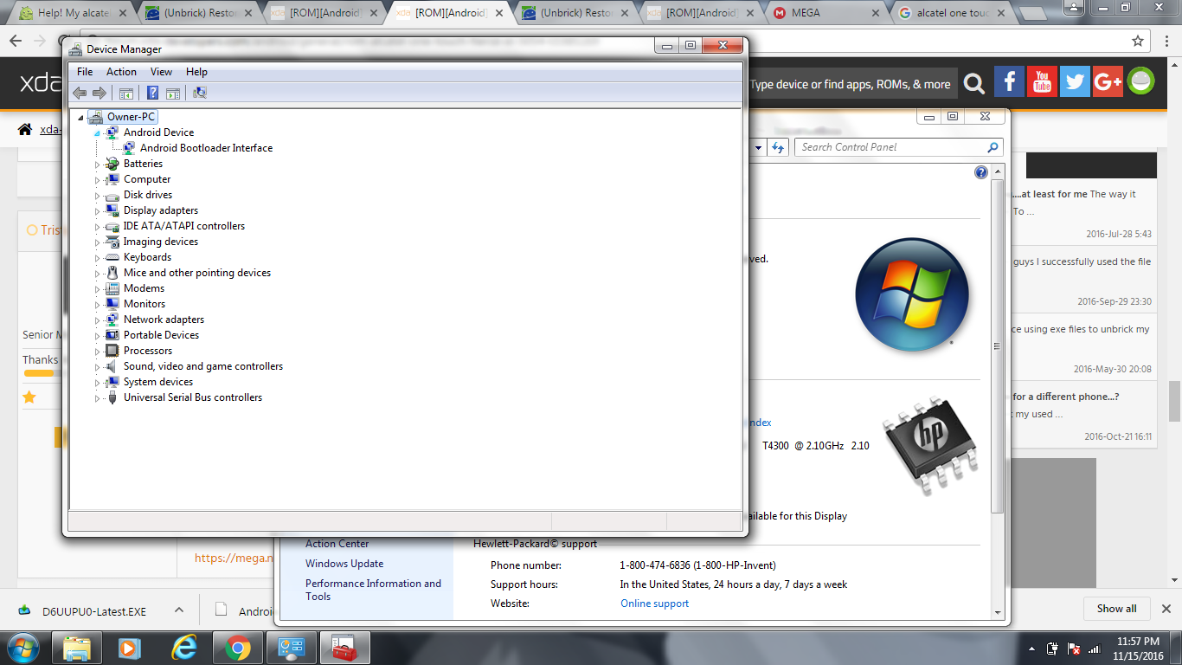Click the Show/Hide Console Tree toolbar icon

point(126,94)
